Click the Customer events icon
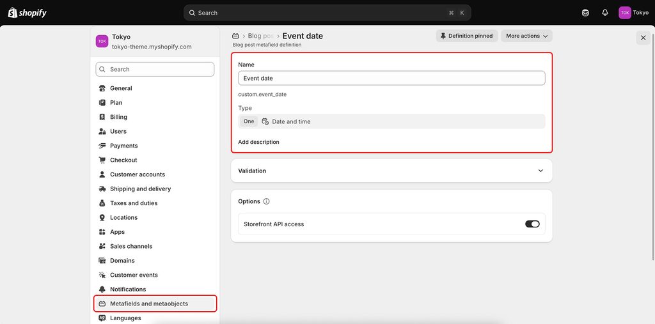Image resolution: width=655 pixels, height=324 pixels. pyautogui.click(x=102, y=275)
